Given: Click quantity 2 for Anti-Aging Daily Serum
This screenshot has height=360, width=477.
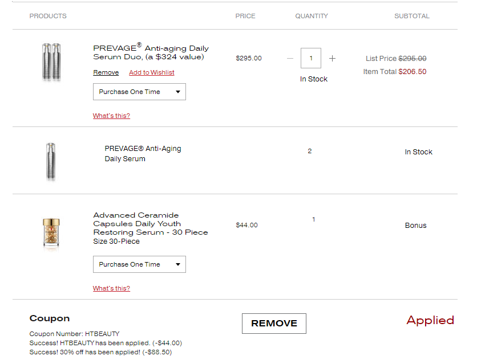Looking at the screenshot, I should tap(310, 151).
